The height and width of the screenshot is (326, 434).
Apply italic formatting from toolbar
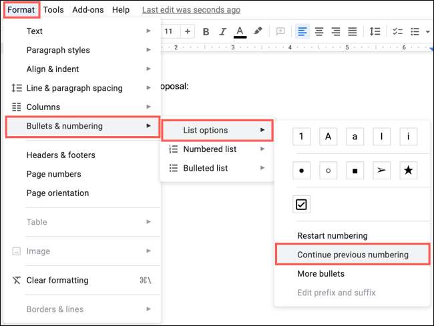pos(223,31)
